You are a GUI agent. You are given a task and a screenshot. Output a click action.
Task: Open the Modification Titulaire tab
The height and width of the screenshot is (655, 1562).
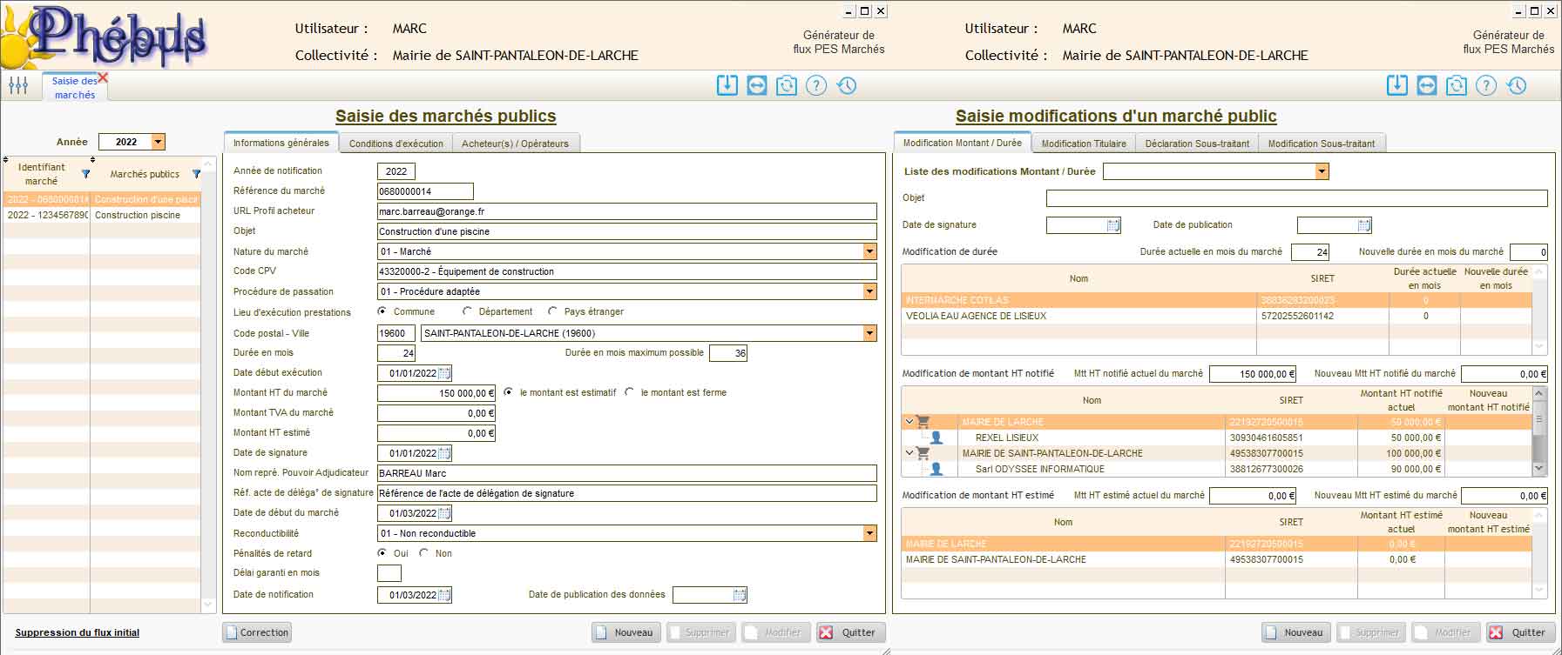pyautogui.click(x=1083, y=144)
